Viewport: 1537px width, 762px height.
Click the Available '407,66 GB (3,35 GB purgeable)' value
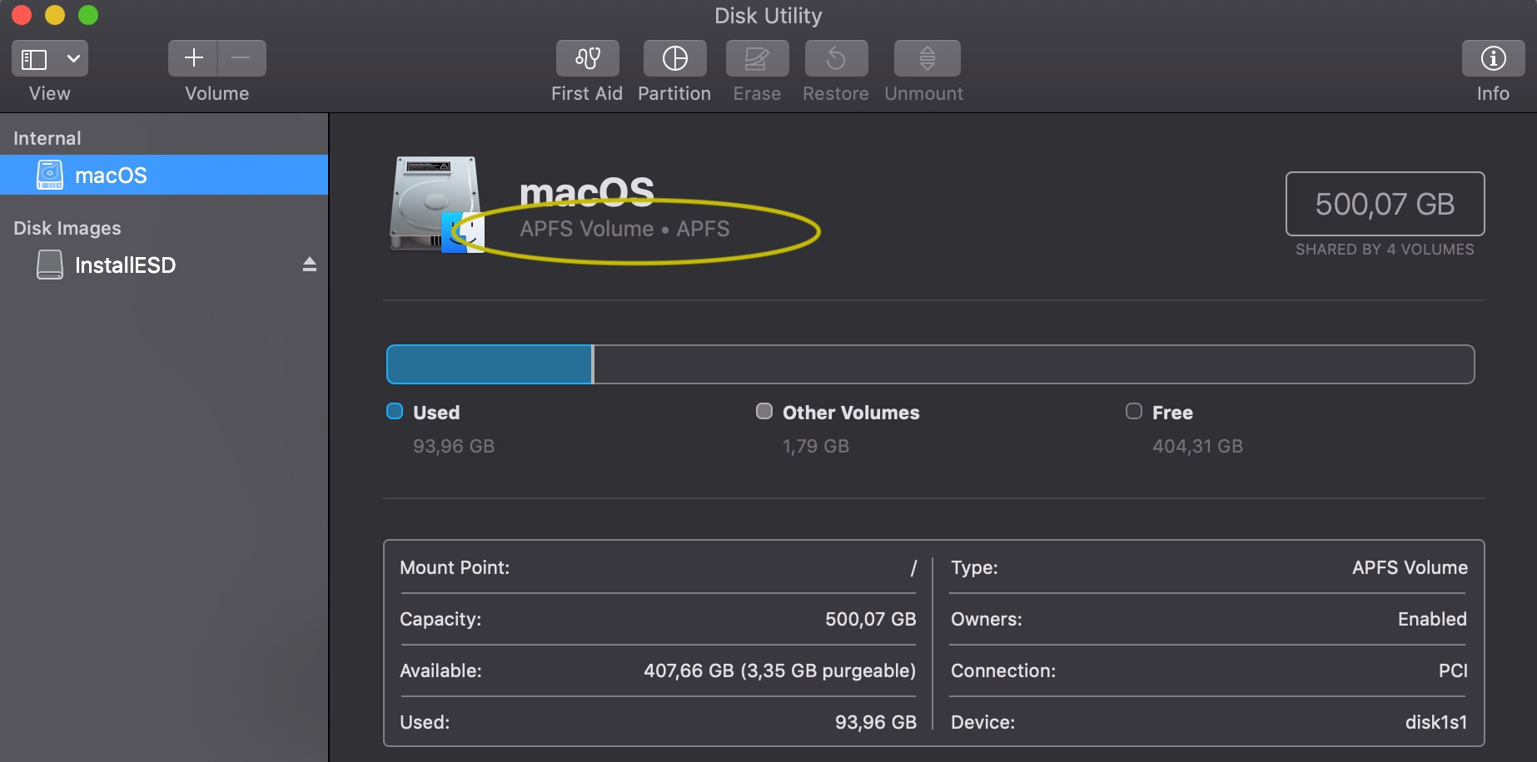pyautogui.click(x=779, y=670)
